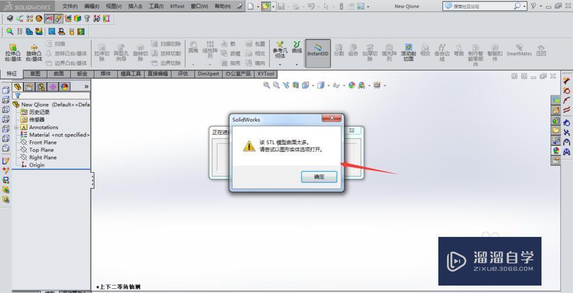Screen dimensions: 573x293
Task: Click the Edit Appearance color ball icon
Action: (352, 85)
